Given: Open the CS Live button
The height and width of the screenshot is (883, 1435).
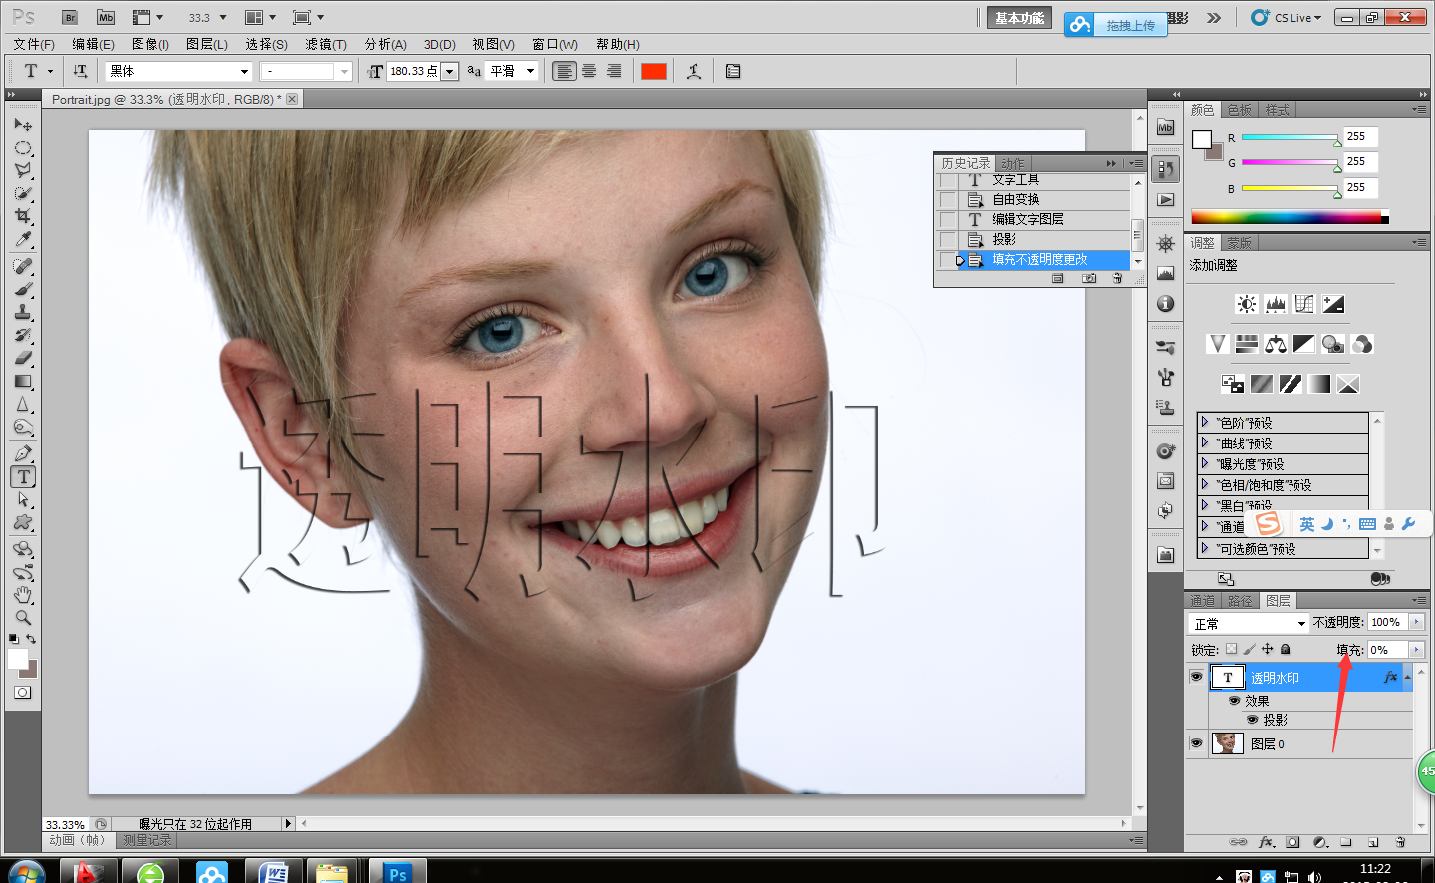Looking at the screenshot, I should [x=1287, y=17].
